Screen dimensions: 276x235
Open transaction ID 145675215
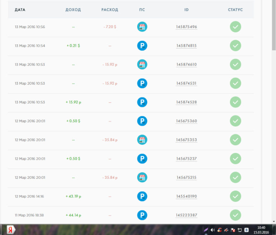pyautogui.click(x=186, y=178)
